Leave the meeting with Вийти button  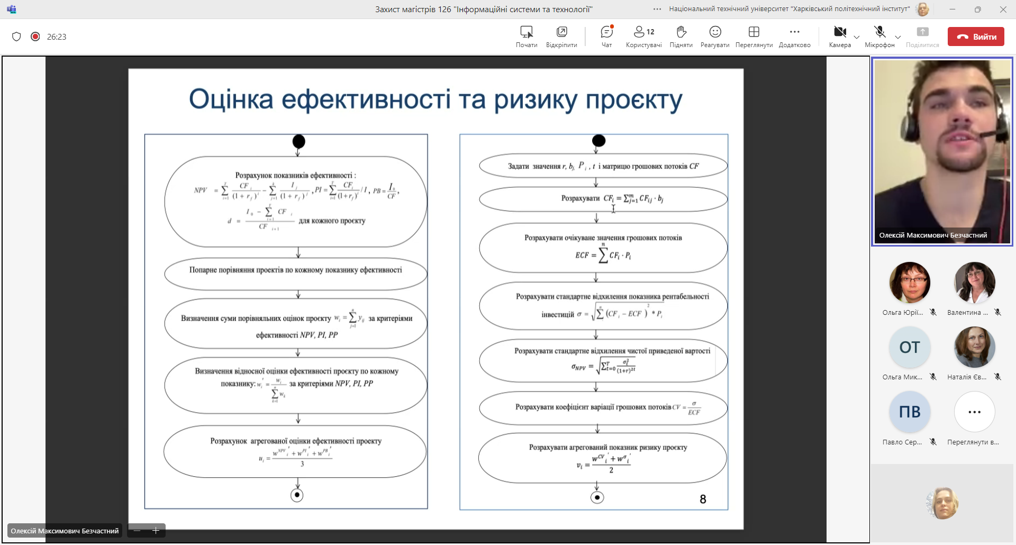pos(976,37)
